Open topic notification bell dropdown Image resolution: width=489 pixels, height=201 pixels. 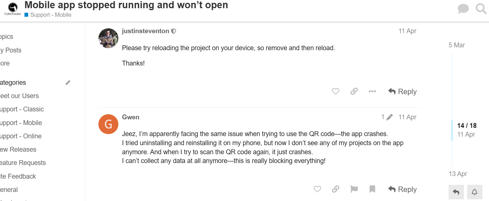474,192
